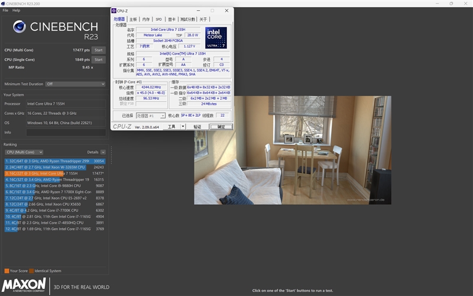The width and height of the screenshot is (473, 296).
Task: Minimize the CPU-Z window
Action: (x=198, y=11)
